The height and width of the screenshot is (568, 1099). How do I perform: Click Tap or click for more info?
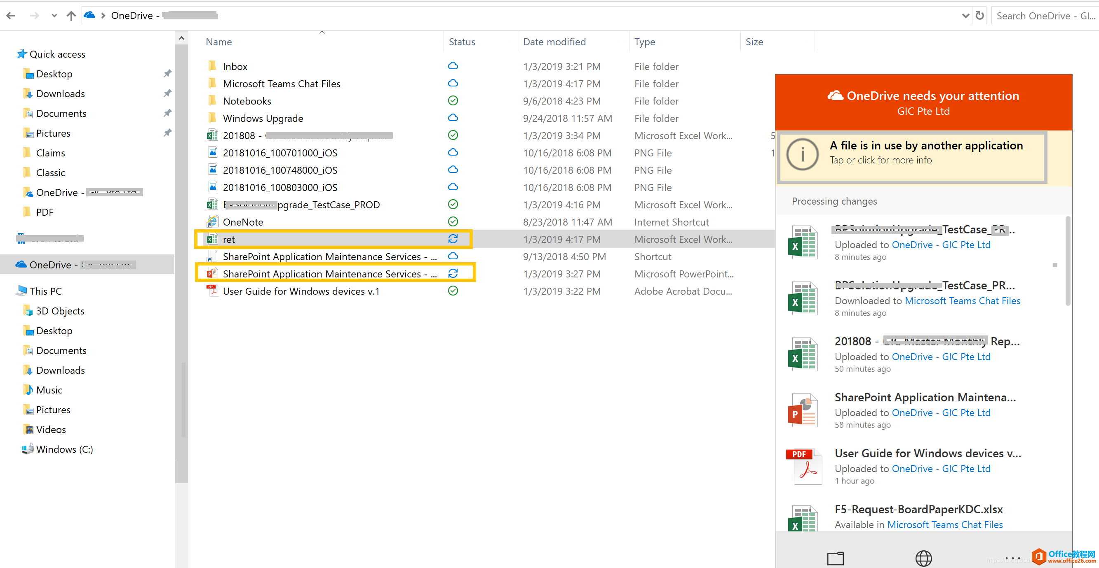click(881, 160)
